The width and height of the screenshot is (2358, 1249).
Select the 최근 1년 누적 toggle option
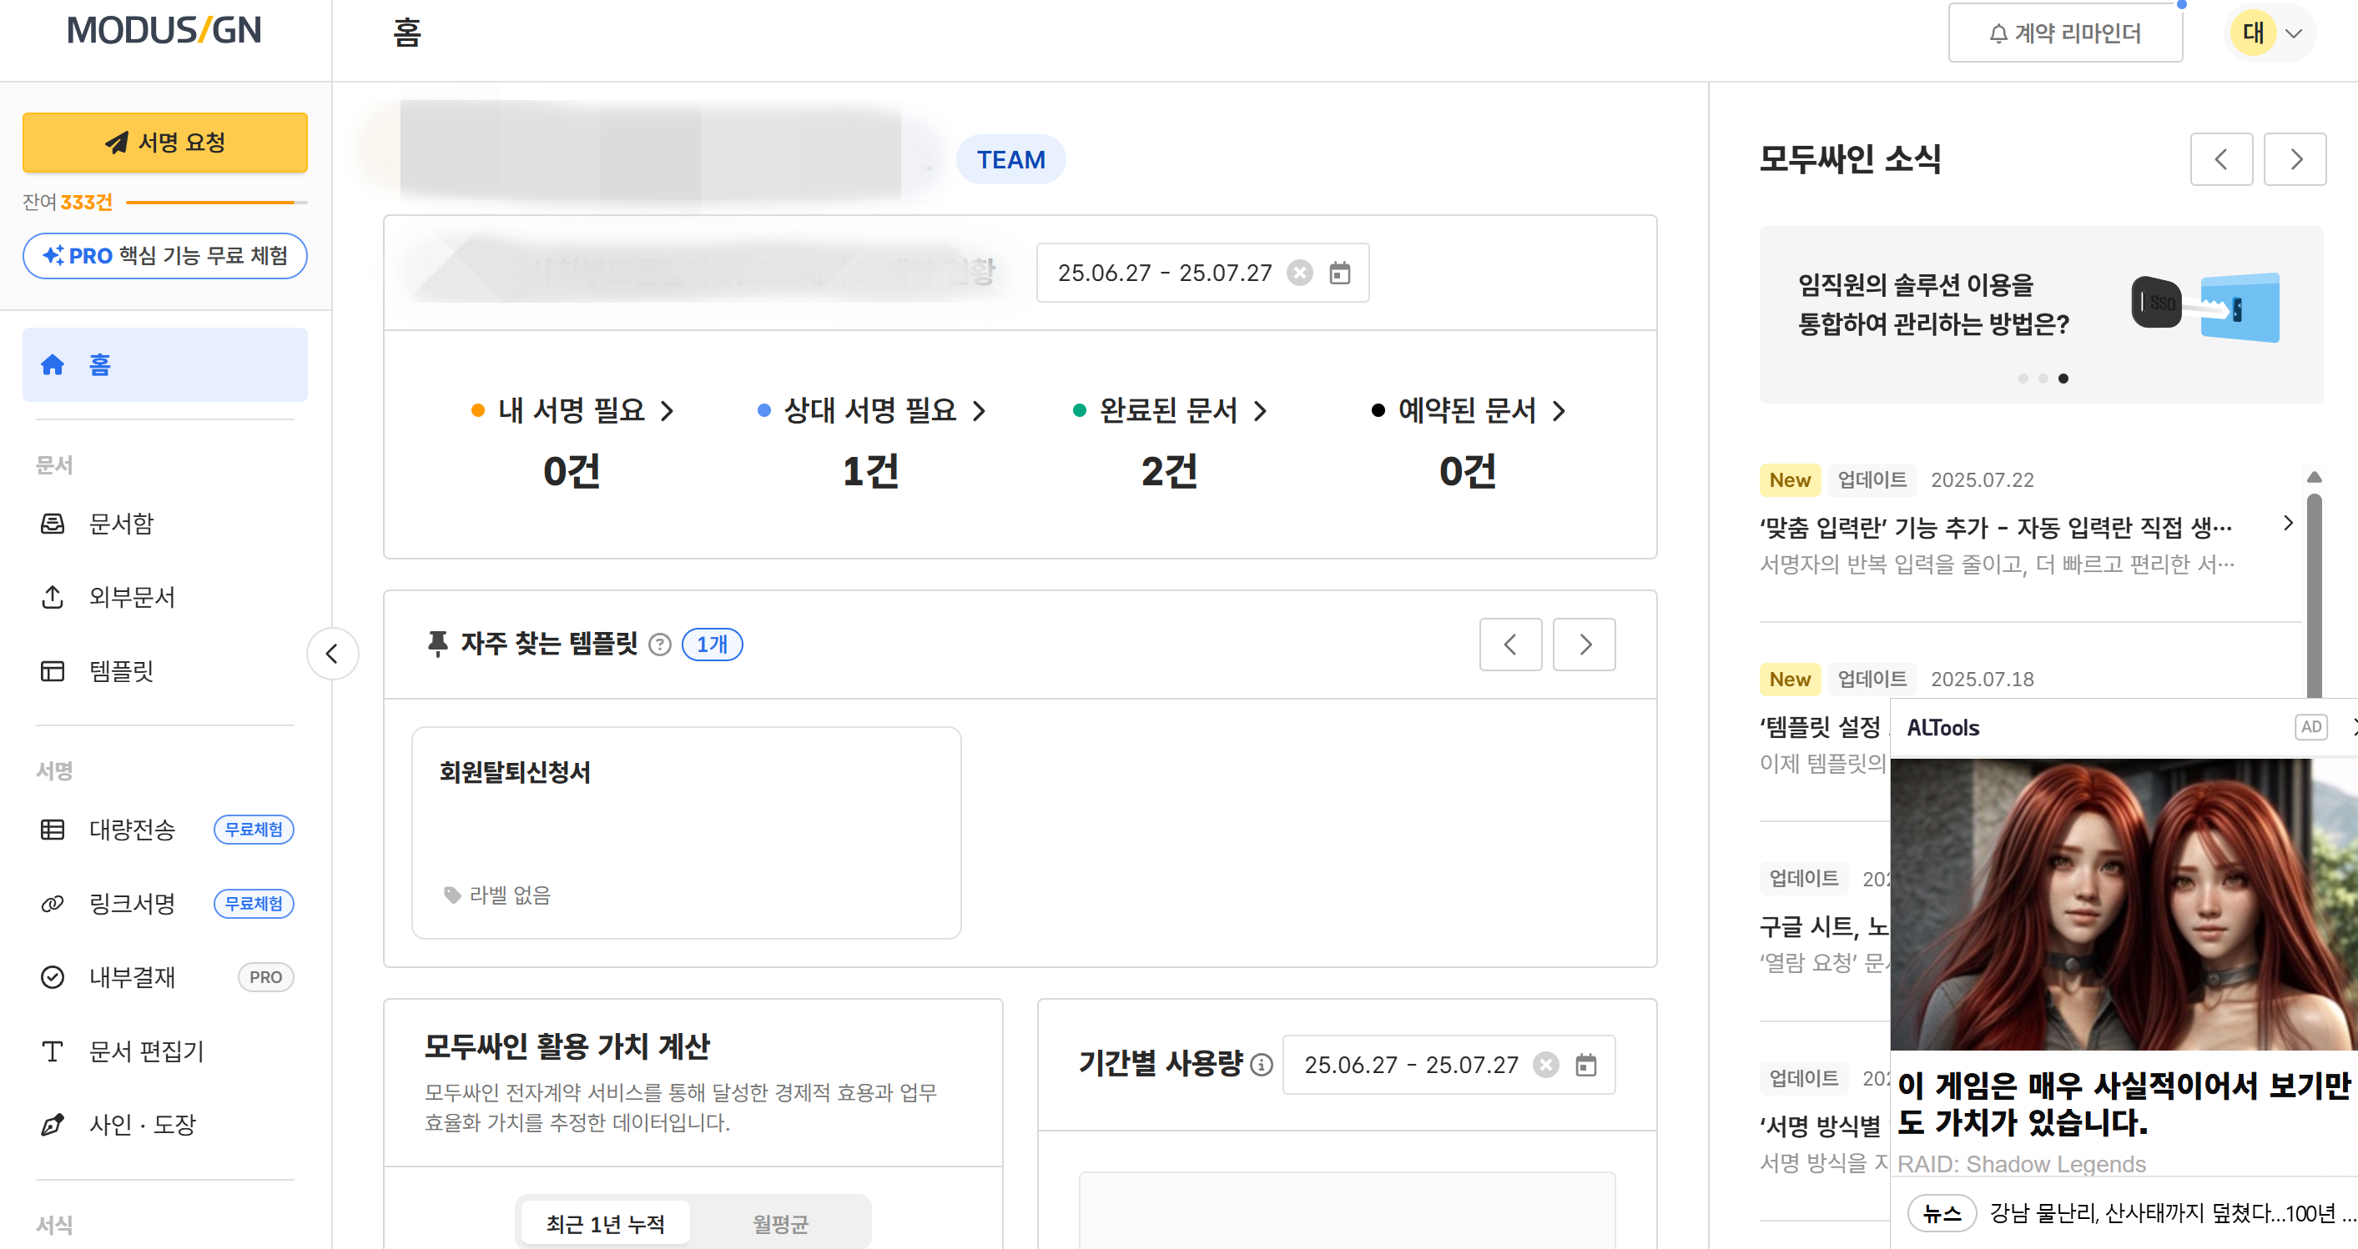click(605, 1223)
